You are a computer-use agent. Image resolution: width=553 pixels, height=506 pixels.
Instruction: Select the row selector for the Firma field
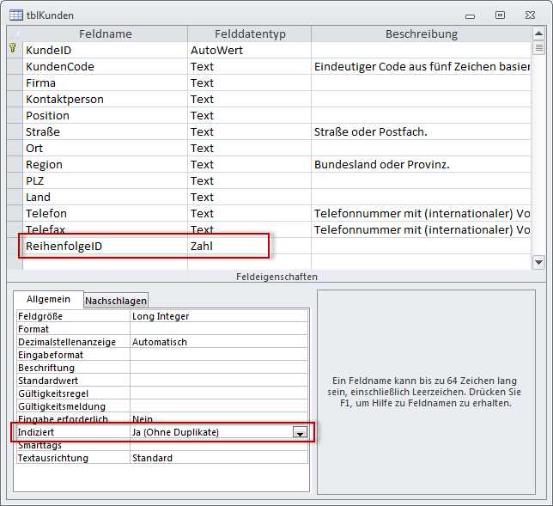click(13, 83)
